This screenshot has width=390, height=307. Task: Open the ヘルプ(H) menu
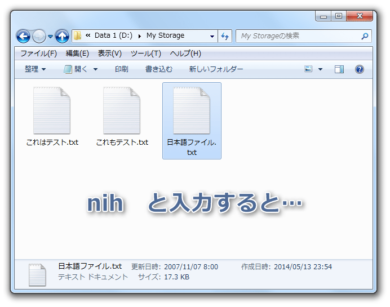pos(185,54)
